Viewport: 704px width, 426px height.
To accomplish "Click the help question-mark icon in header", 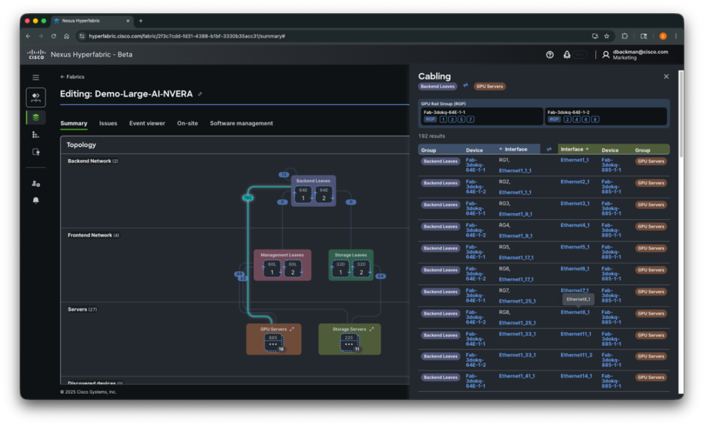I will (x=549, y=54).
